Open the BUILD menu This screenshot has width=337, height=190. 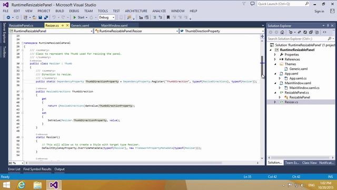pos(60,11)
